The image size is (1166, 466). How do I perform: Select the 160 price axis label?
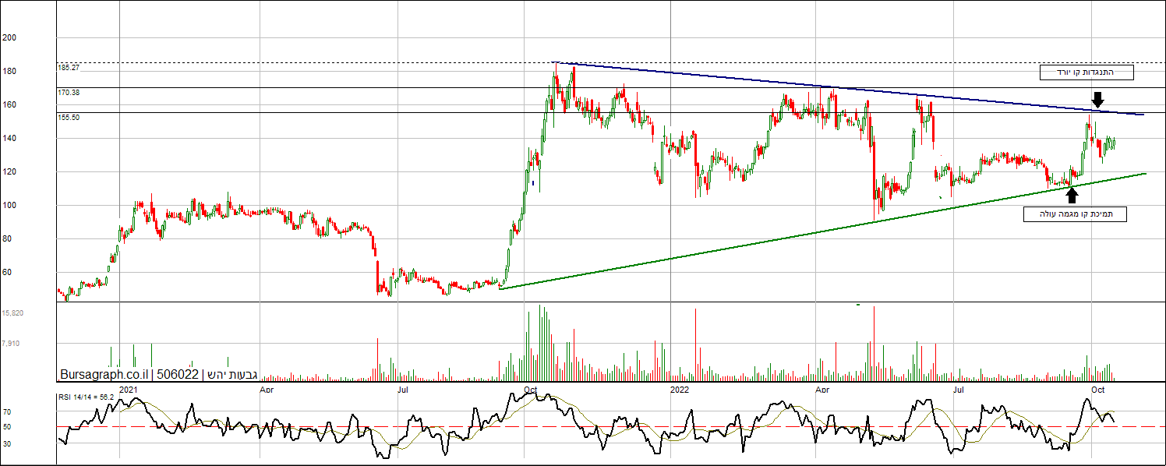tap(9, 104)
